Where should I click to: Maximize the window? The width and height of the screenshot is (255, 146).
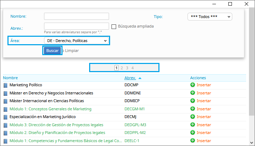[230, 4]
